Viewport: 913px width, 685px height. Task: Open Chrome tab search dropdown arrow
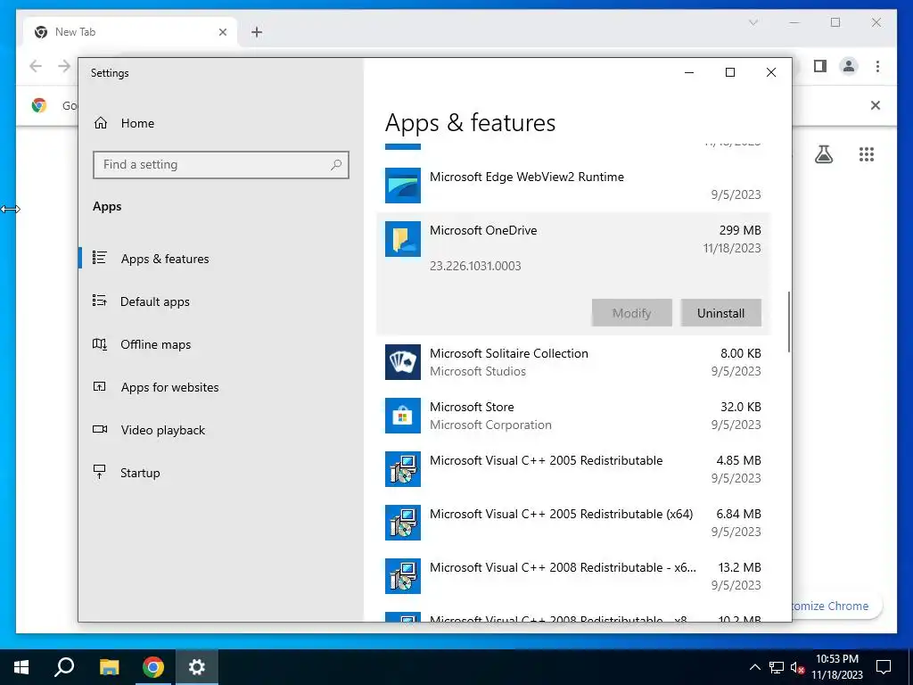click(753, 22)
